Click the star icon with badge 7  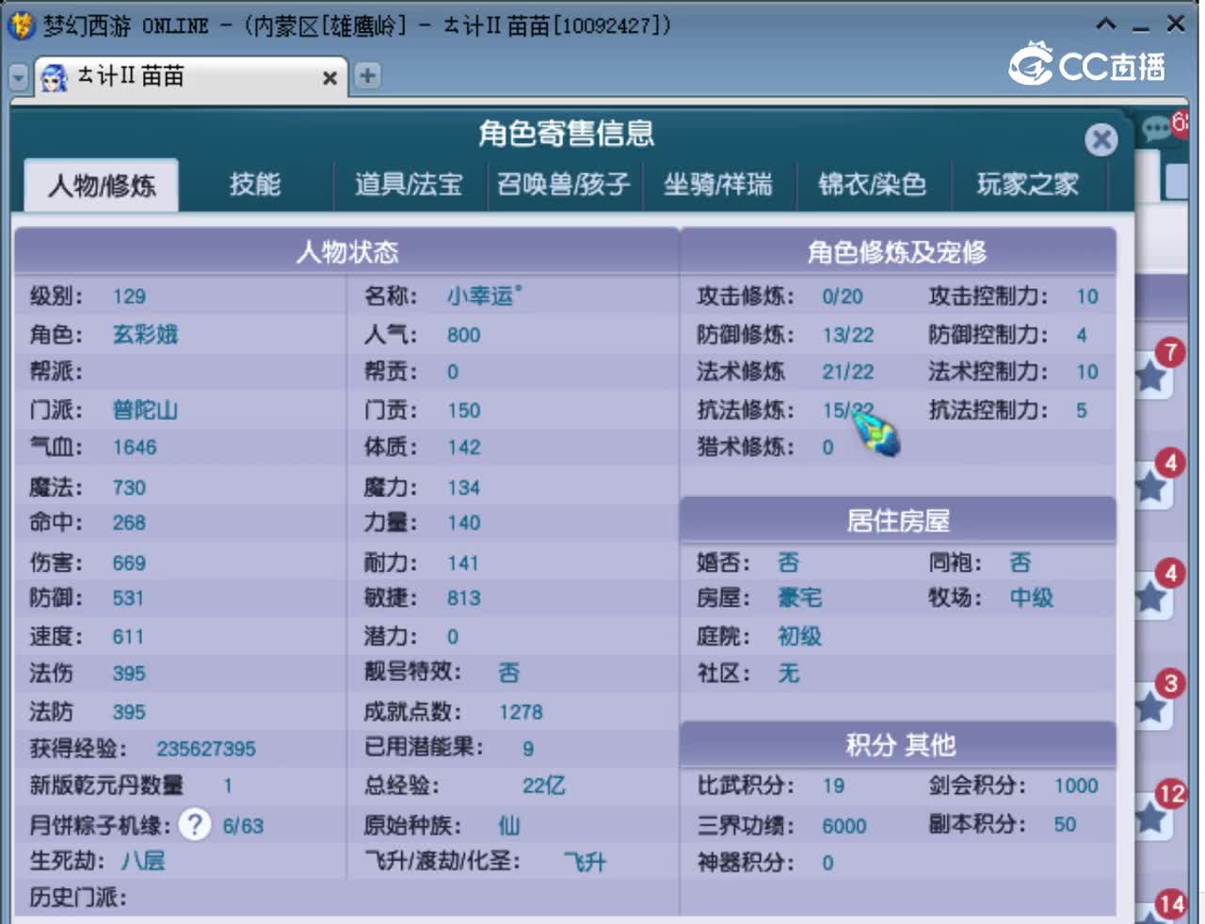[x=1151, y=375]
